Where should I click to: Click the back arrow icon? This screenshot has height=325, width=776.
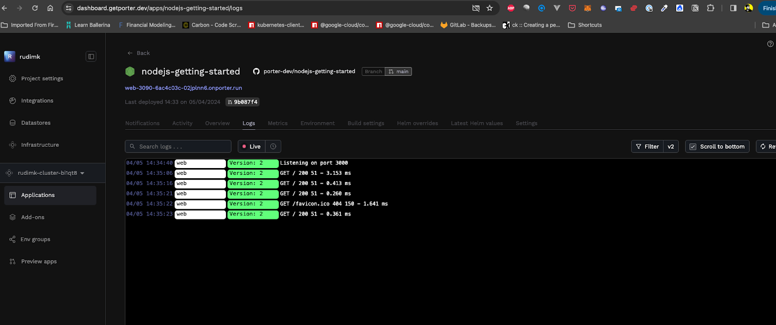130,53
